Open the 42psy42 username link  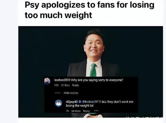[x=72, y=102]
